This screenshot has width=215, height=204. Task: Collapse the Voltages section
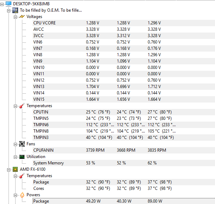pyautogui.click(x=15, y=17)
